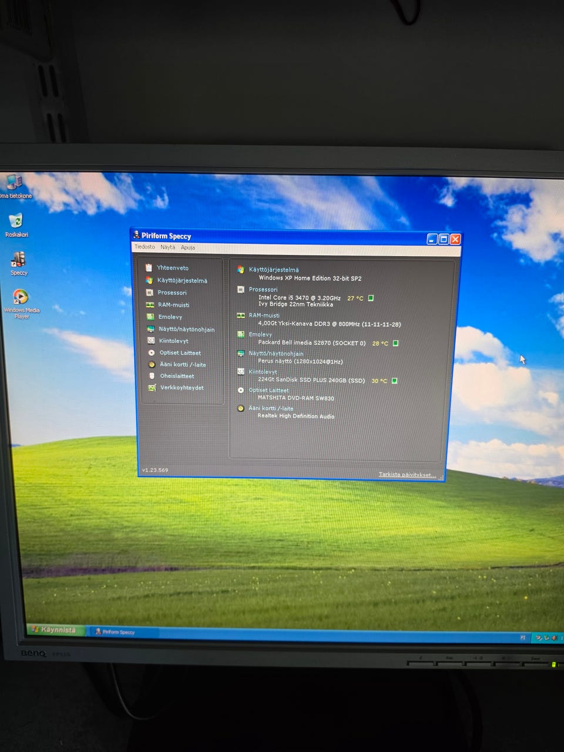Click the Windows flag icon beside Käyttöjärjestelmä summary
564x752 pixels.
240,270
